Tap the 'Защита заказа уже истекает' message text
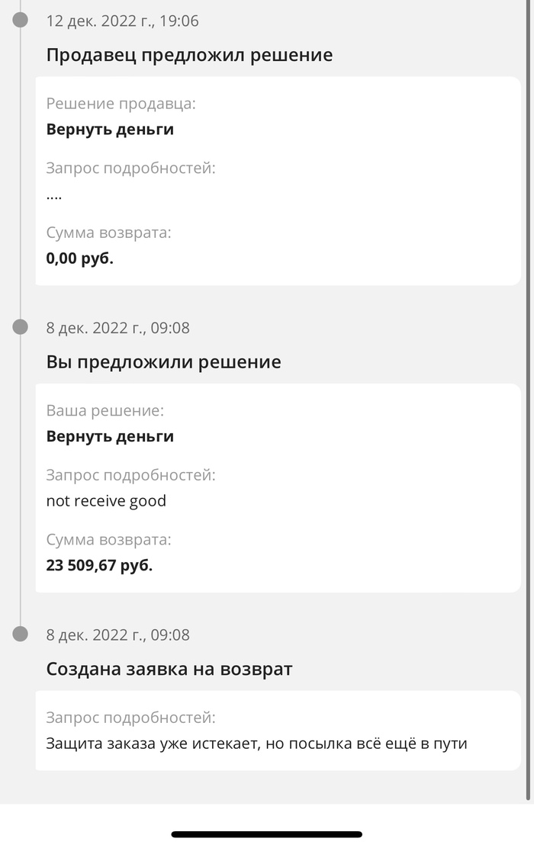This screenshot has width=534, height=848. coord(256,743)
